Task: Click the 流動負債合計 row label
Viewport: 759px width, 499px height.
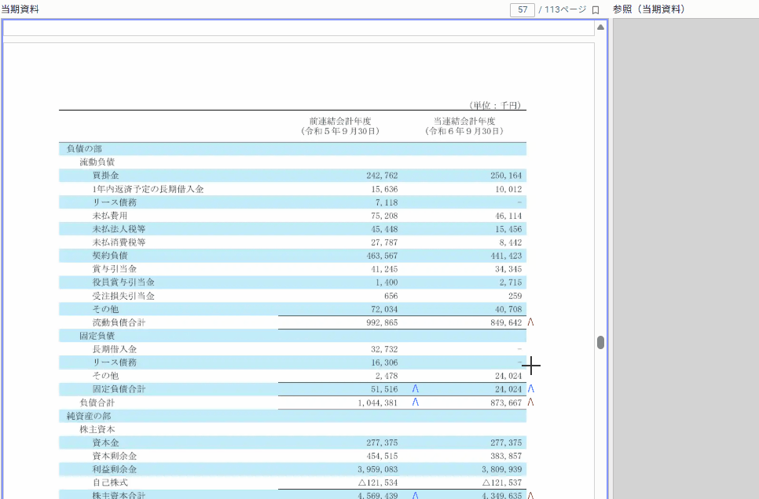Action: click(119, 322)
